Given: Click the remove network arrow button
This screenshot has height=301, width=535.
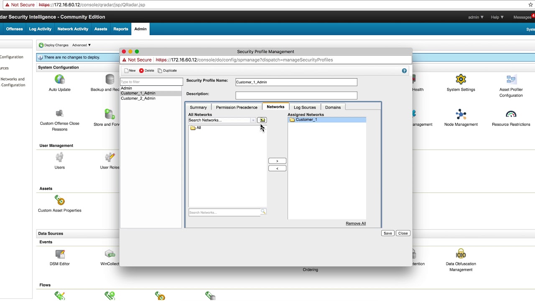Looking at the screenshot, I should tap(277, 168).
